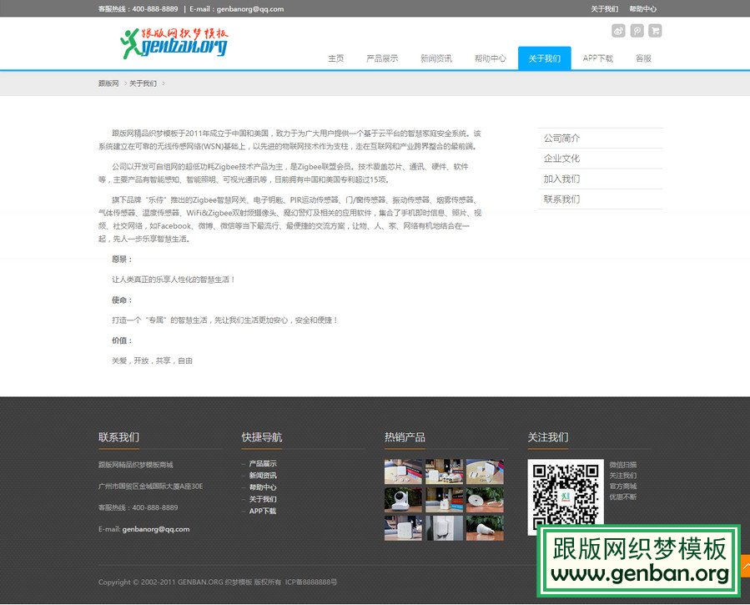Open the Pengyou social icon at top right
The image size is (750, 605).
pos(636,30)
